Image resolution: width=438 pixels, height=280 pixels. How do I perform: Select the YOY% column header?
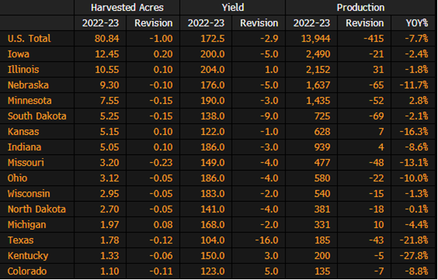pyautogui.click(x=417, y=23)
